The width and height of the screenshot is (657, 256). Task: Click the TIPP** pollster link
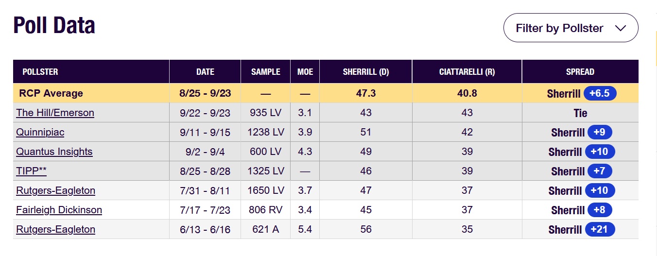pos(31,171)
